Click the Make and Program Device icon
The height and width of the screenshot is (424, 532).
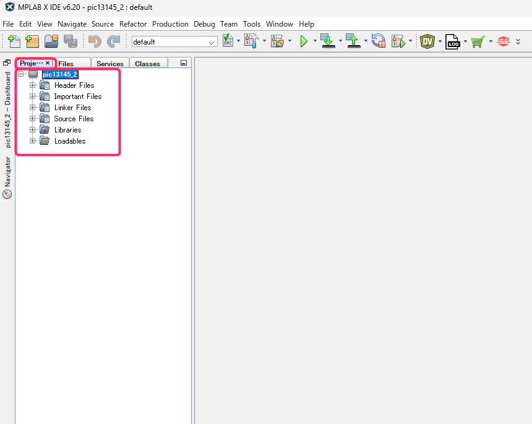pyautogui.click(x=327, y=41)
